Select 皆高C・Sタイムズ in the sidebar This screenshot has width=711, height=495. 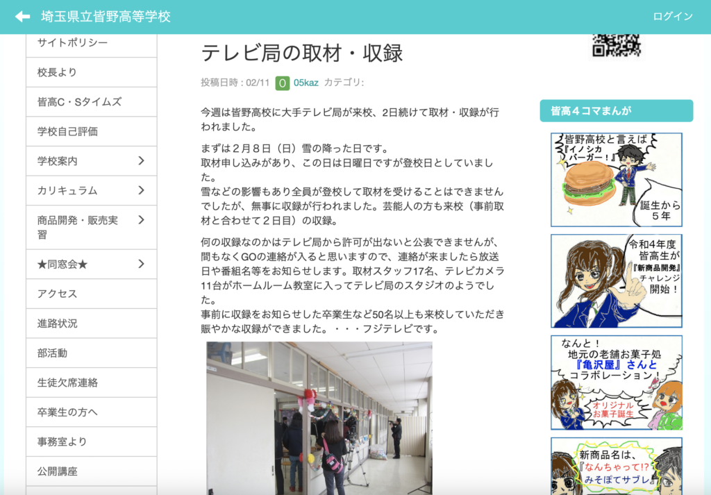click(x=79, y=102)
